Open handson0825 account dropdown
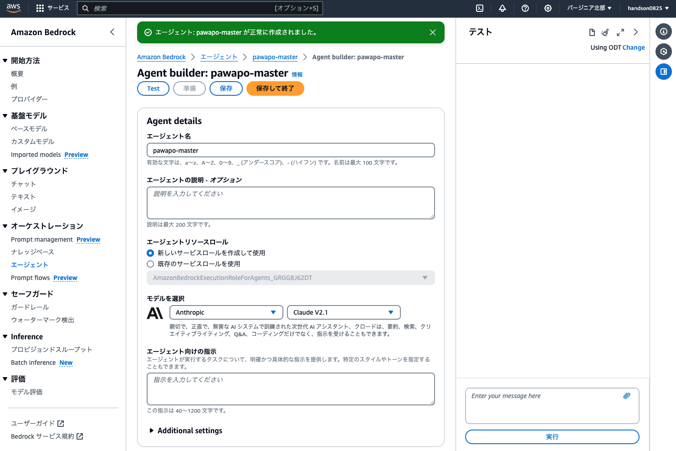 tap(648, 8)
